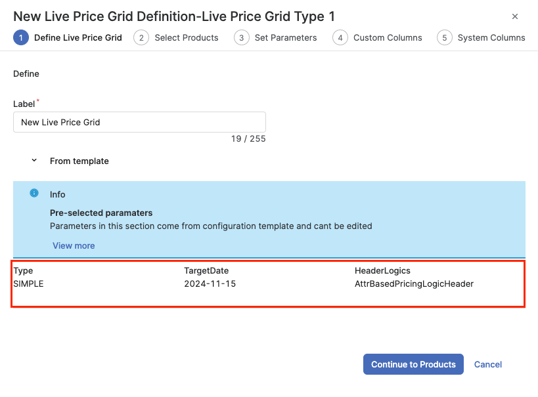Switch to the Set Parameters step label
538x397 pixels.
[x=286, y=38]
